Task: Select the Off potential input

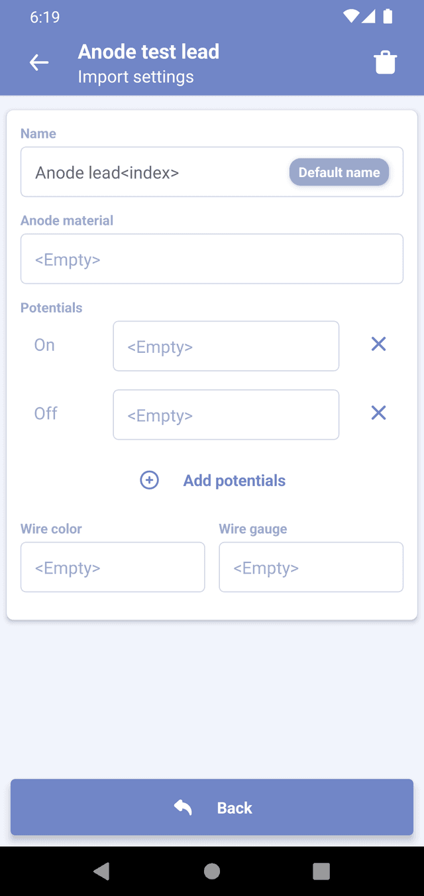Action: 226,415
